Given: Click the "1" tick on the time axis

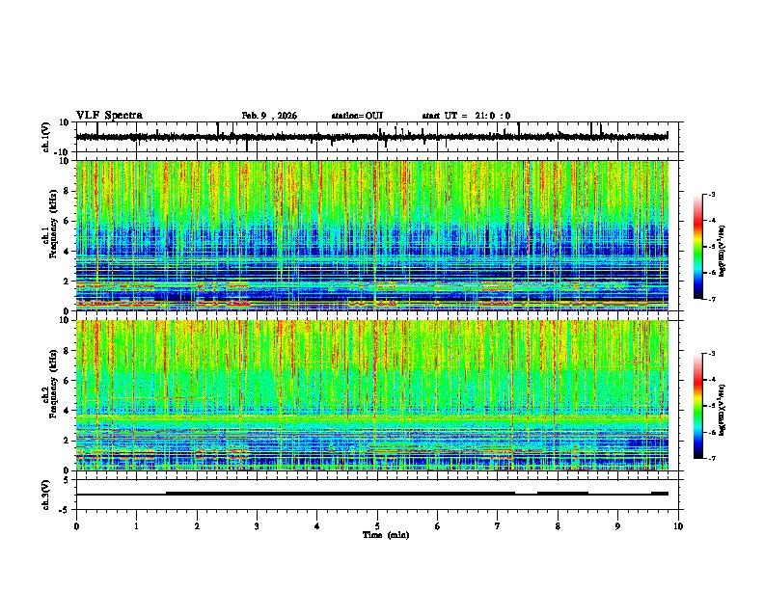Looking at the screenshot, I should [x=136, y=526].
